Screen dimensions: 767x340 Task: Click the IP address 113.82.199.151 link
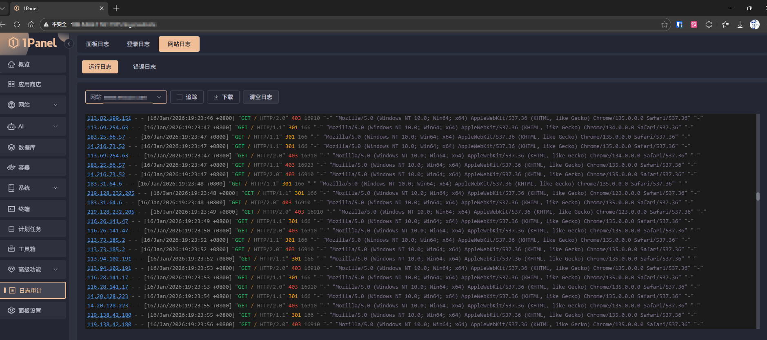tap(109, 118)
